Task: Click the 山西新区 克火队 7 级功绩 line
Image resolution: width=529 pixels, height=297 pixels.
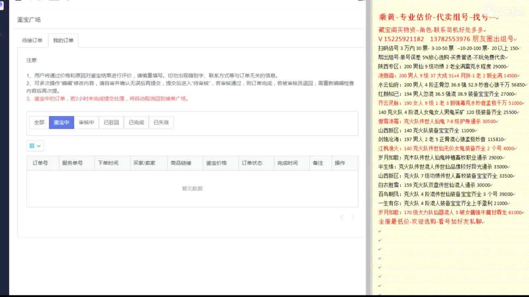Action: [446, 176]
